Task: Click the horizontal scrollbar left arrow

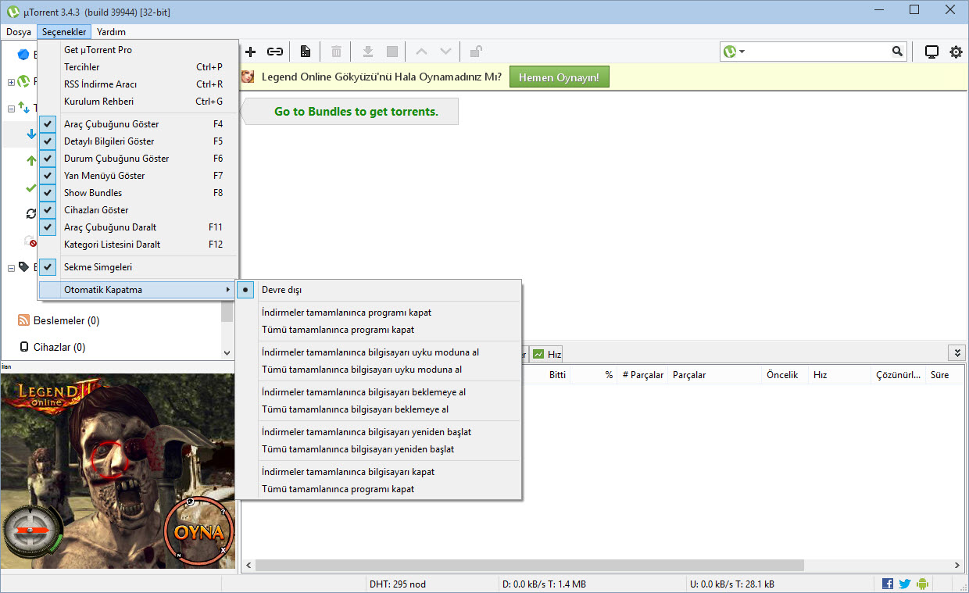Action: pyautogui.click(x=249, y=566)
